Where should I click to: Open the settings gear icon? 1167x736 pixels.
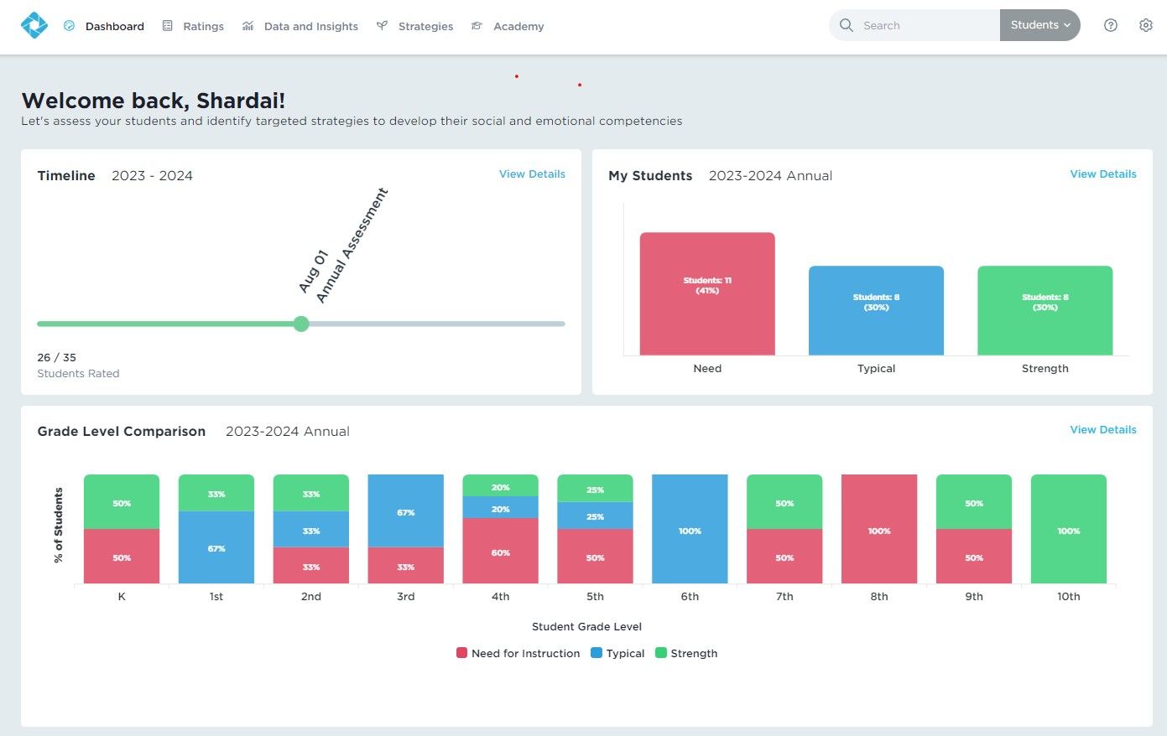coord(1146,25)
